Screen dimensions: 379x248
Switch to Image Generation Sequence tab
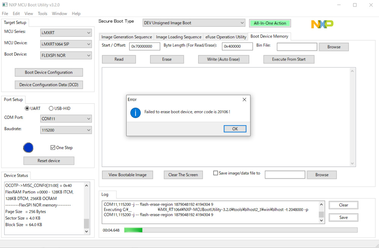(x=126, y=37)
